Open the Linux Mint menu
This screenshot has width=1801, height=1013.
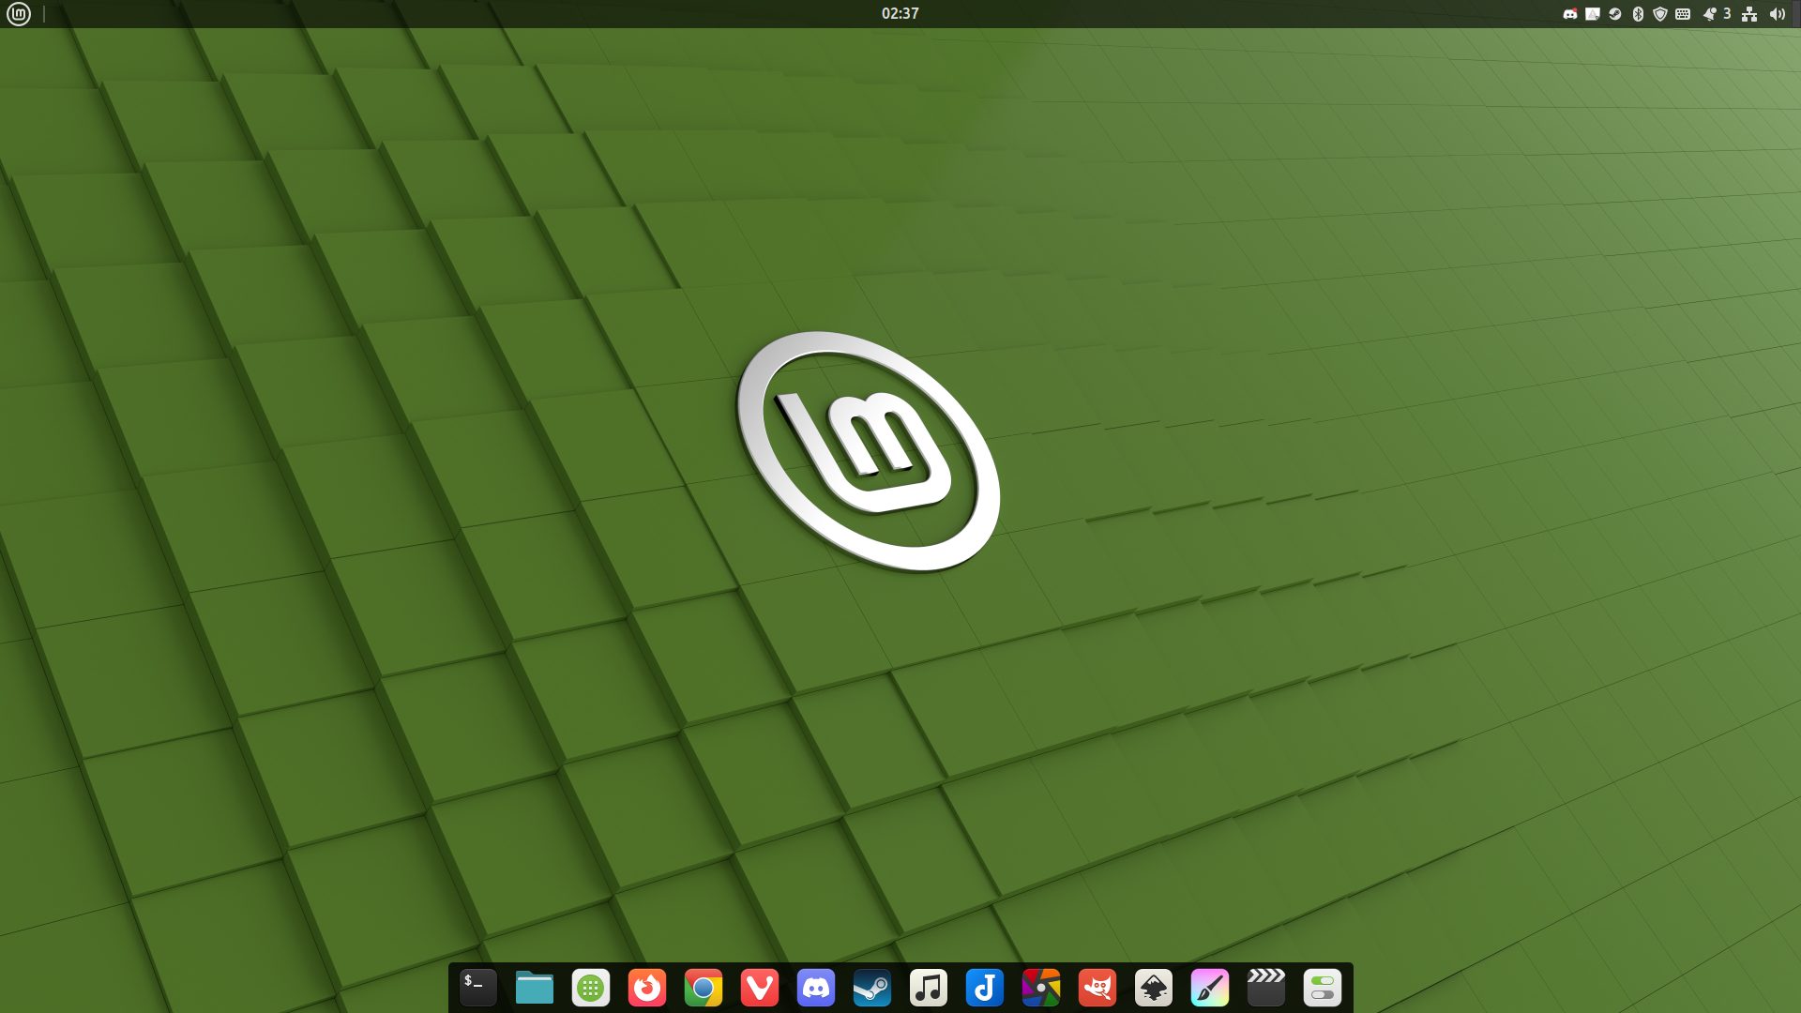tap(19, 13)
